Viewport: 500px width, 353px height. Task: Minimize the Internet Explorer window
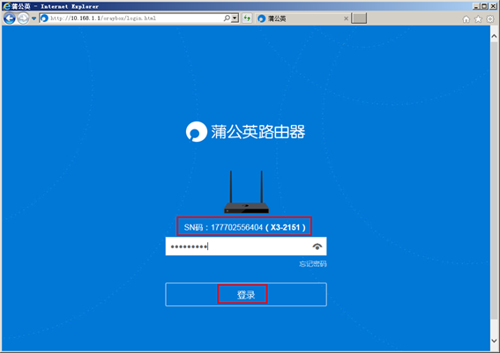coord(476,6)
